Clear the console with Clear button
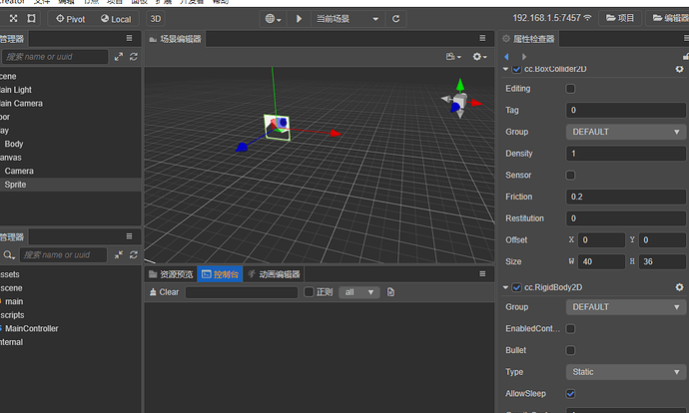The width and height of the screenshot is (689, 413). [164, 292]
